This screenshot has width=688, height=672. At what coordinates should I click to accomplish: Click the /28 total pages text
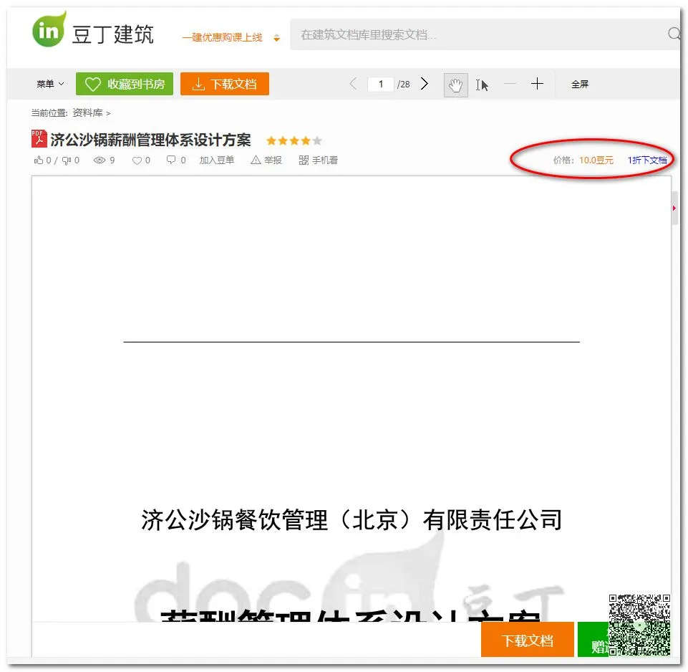tap(403, 84)
